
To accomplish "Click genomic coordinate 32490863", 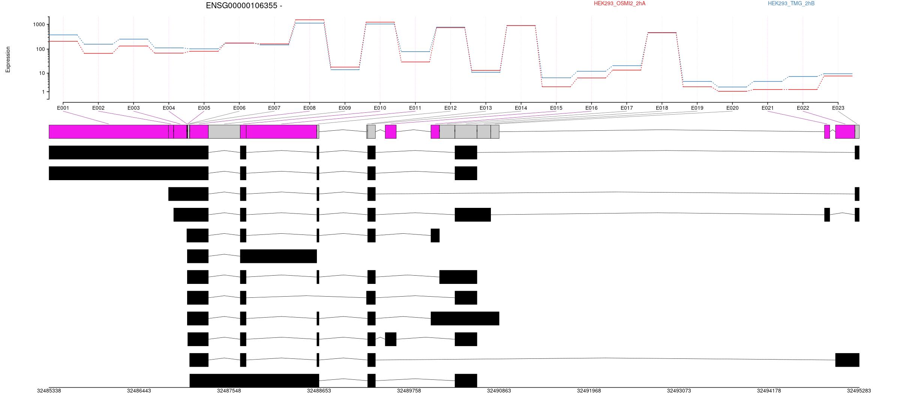I will [499, 391].
